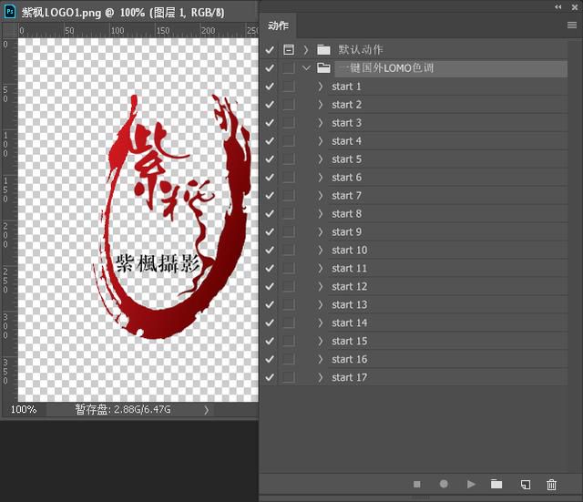The width and height of the screenshot is (583, 502).
Task: Open the Actions panel hamburger menu
Action: click(x=572, y=25)
